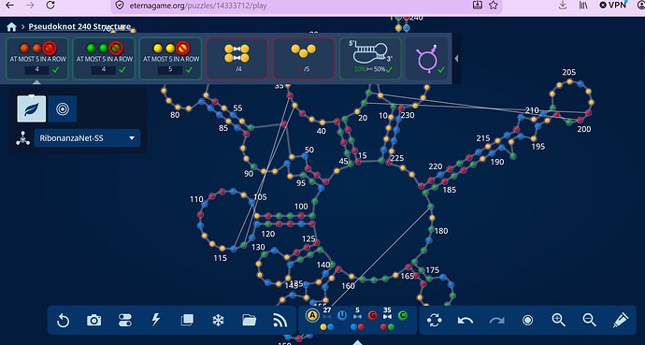Undo the last move
The height and width of the screenshot is (345, 645).
(466, 320)
